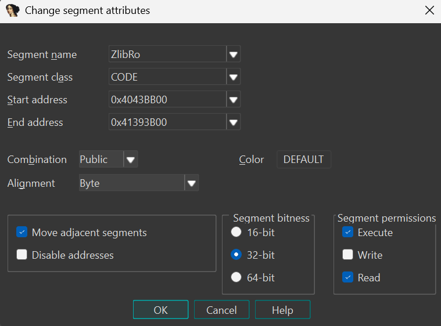Open the End address history dropdown
Viewport: 441px width, 326px height.
233,122
